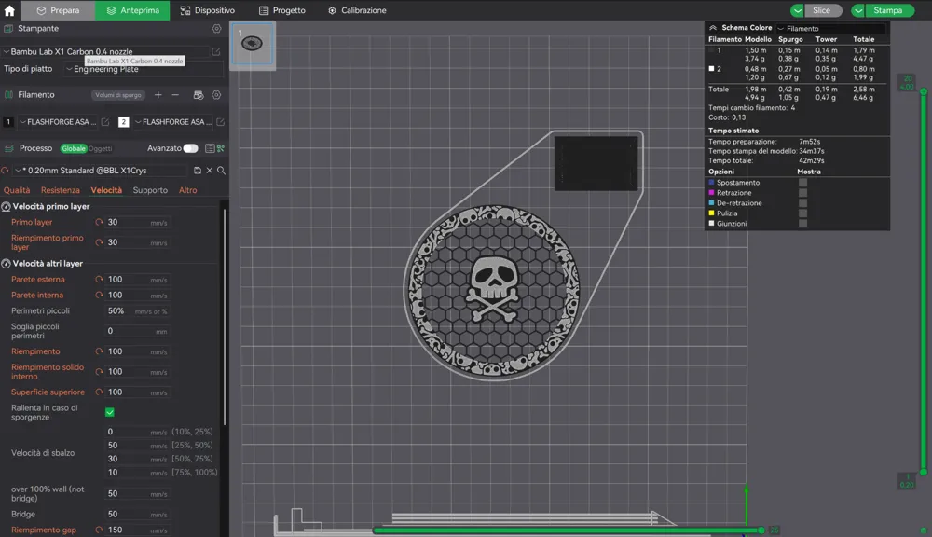Select the Resistenza settings tab
This screenshot has height=537, width=932.
[x=60, y=190]
